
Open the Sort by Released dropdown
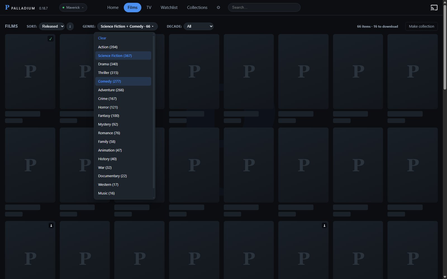point(52,26)
